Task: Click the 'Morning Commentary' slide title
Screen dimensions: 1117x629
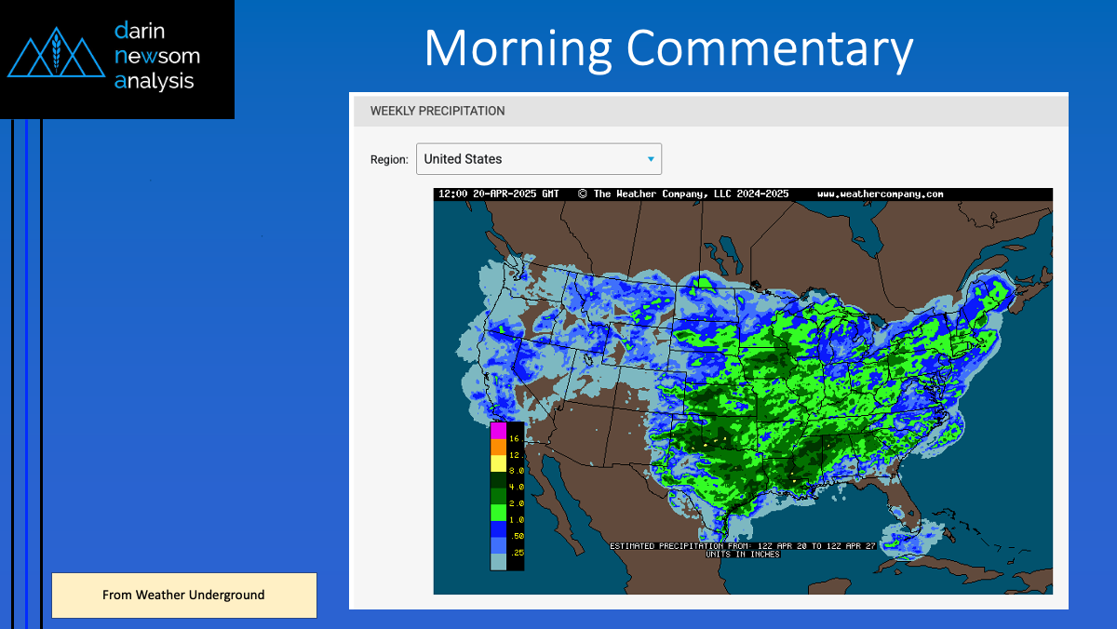Action: click(667, 47)
